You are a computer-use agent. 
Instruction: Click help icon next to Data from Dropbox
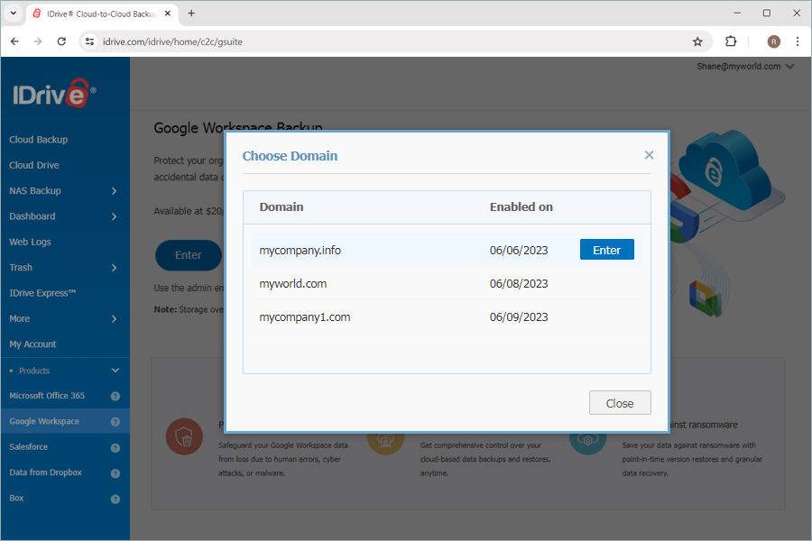coord(115,473)
